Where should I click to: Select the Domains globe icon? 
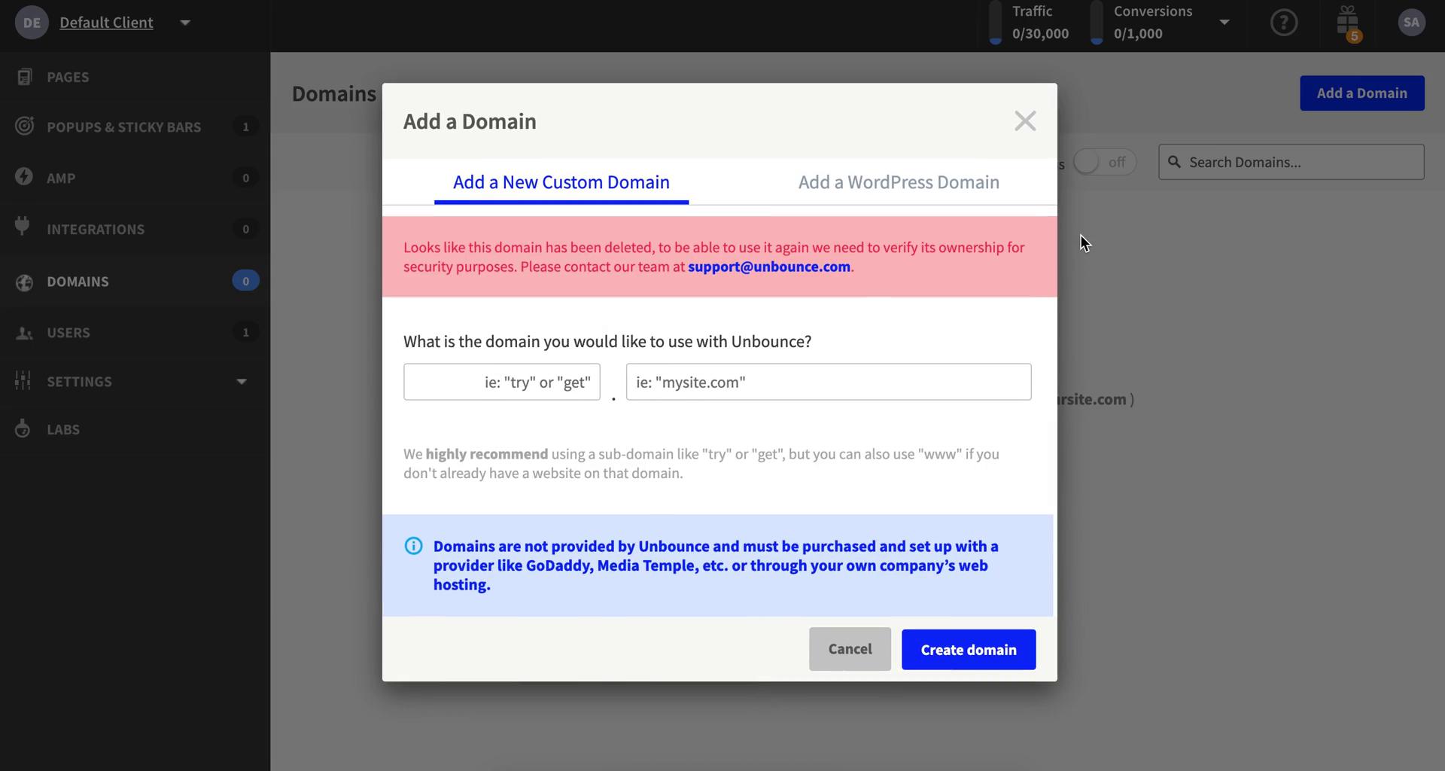(25, 281)
